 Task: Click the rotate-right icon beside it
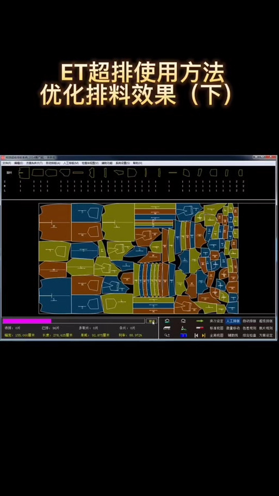pos(183,321)
